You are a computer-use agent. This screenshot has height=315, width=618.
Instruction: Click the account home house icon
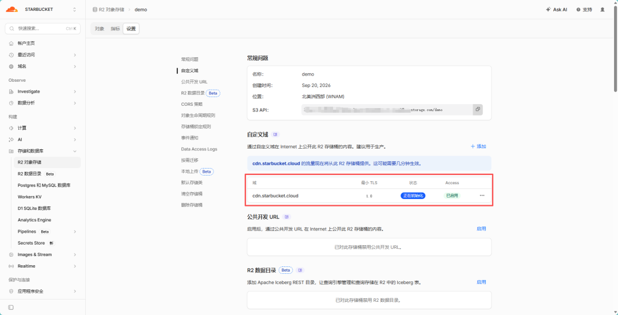pyautogui.click(x=11, y=43)
